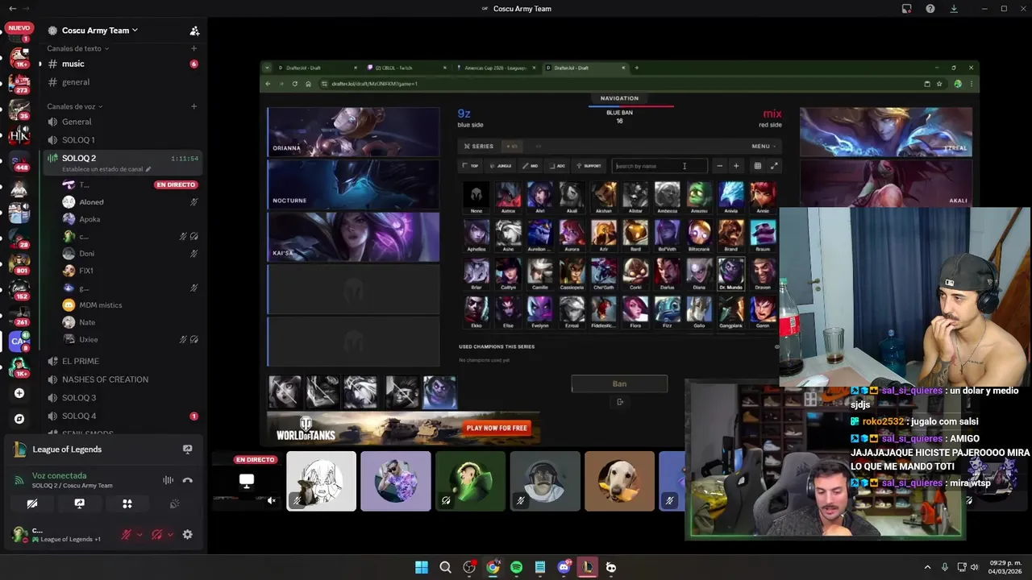Toggle the MID role filter

[x=530, y=166]
